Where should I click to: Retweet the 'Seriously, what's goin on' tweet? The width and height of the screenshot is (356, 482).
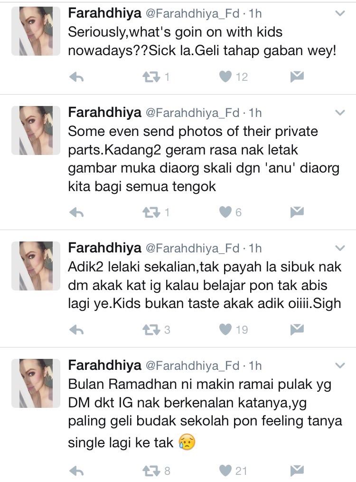[151, 77]
